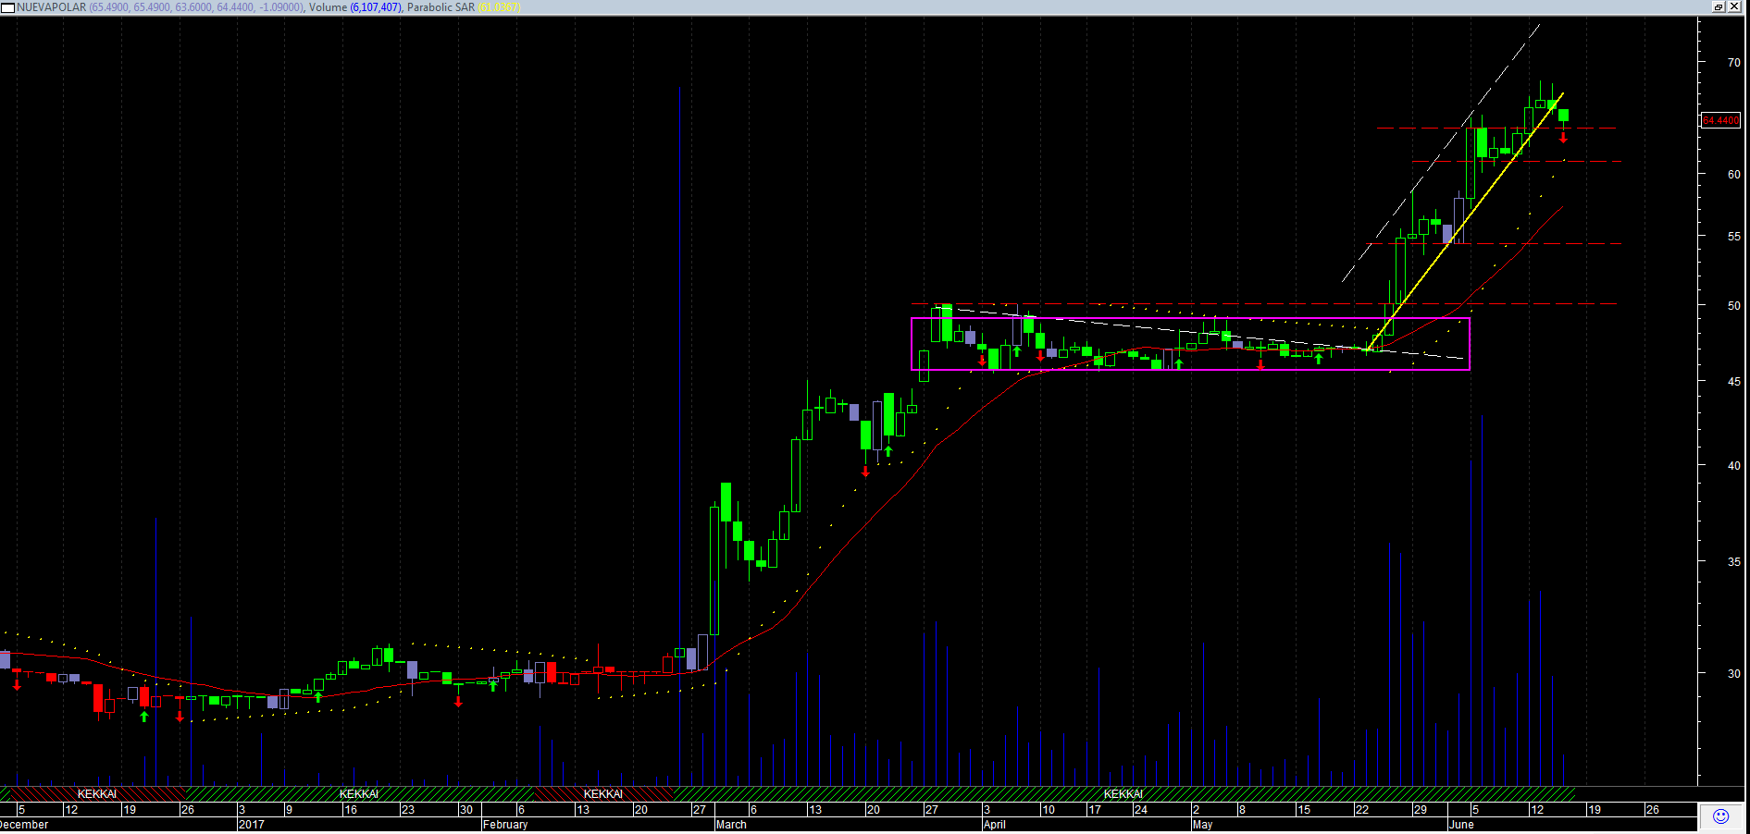1750x834 pixels.
Task: Click the date label 24 on time axis
Action: click(x=1141, y=810)
